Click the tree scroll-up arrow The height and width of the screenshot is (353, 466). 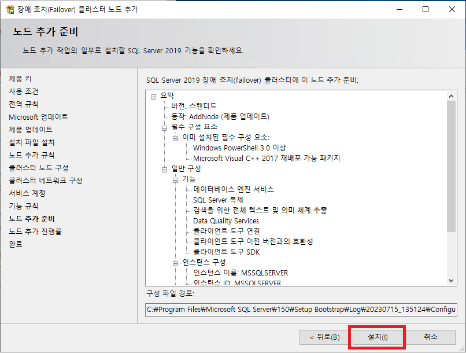[x=451, y=96]
